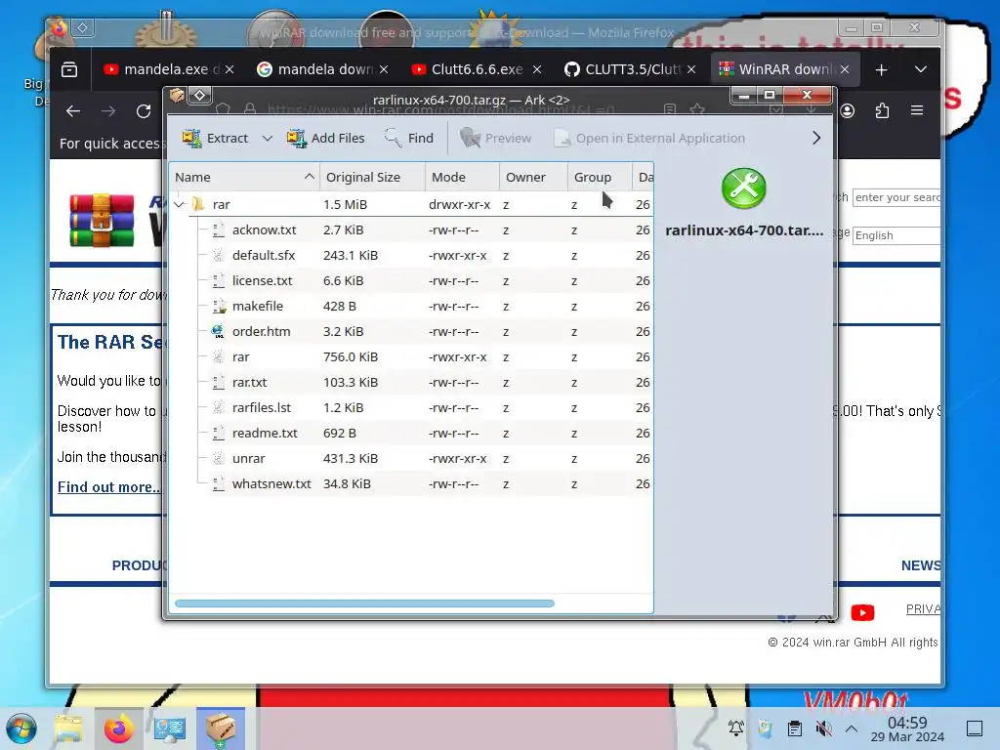Viewport: 1000px width, 750px height.
Task: Open a new Firefox tab
Action: [882, 69]
